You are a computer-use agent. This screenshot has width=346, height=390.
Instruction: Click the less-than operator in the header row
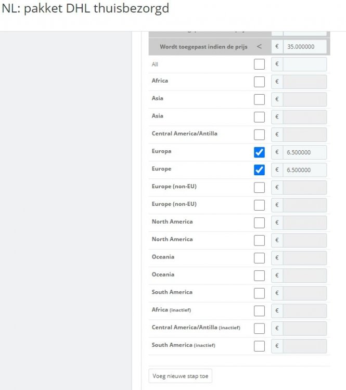point(259,46)
